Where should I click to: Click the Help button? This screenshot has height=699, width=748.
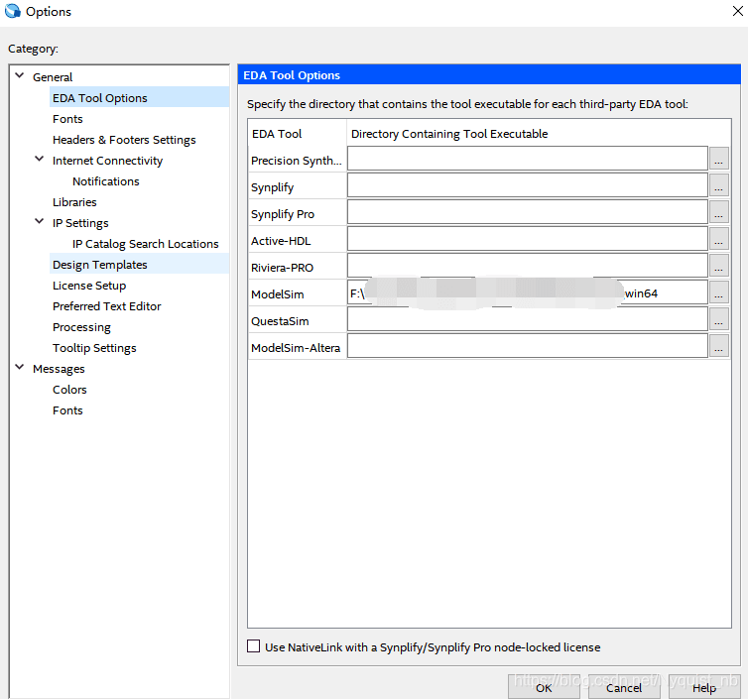[704, 687]
